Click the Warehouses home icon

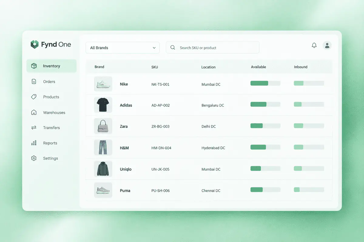point(34,113)
